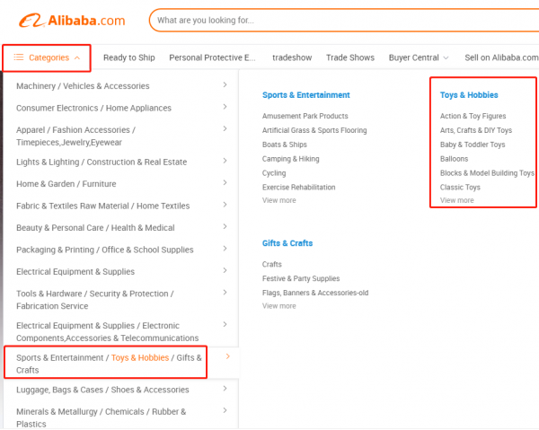
Task: Click arrow beside Luggage, Bags & Cases
Action: [225, 390]
